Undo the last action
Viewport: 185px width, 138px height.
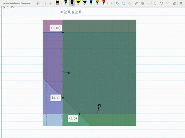click(161, 3)
